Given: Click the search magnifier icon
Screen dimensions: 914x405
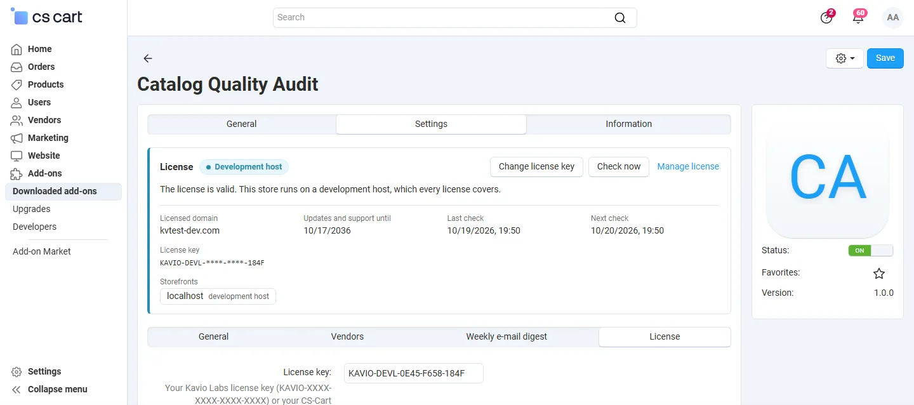Looking at the screenshot, I should click(x=620, y=18).
